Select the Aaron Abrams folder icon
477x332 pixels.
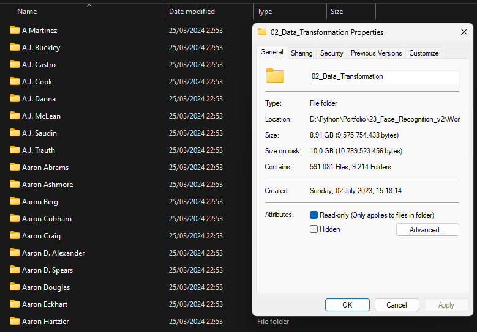tap(14, 167)
